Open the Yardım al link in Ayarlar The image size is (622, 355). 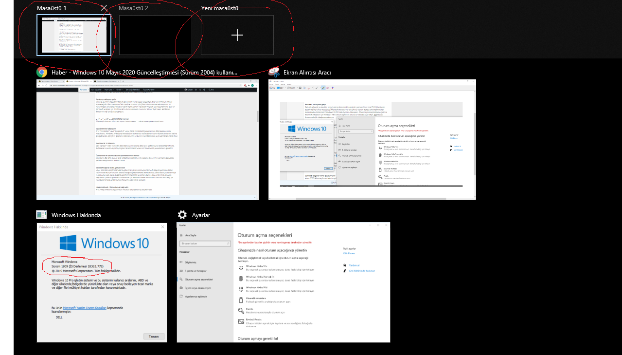354,265
